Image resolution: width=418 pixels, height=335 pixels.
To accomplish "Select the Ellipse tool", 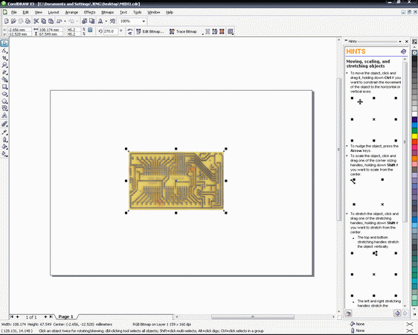I will (4, 94).
